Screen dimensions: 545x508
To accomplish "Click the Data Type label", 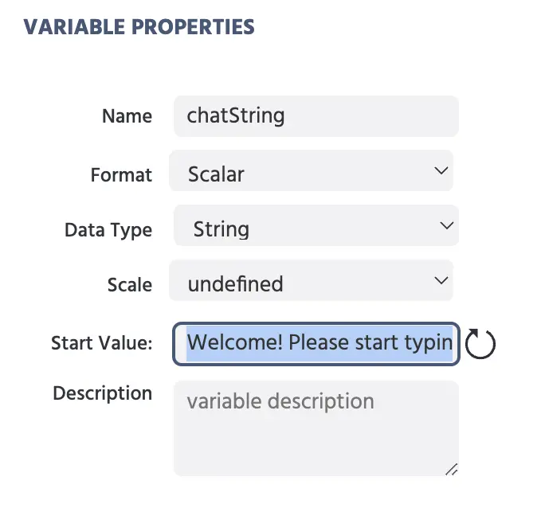I will (108, 230).
